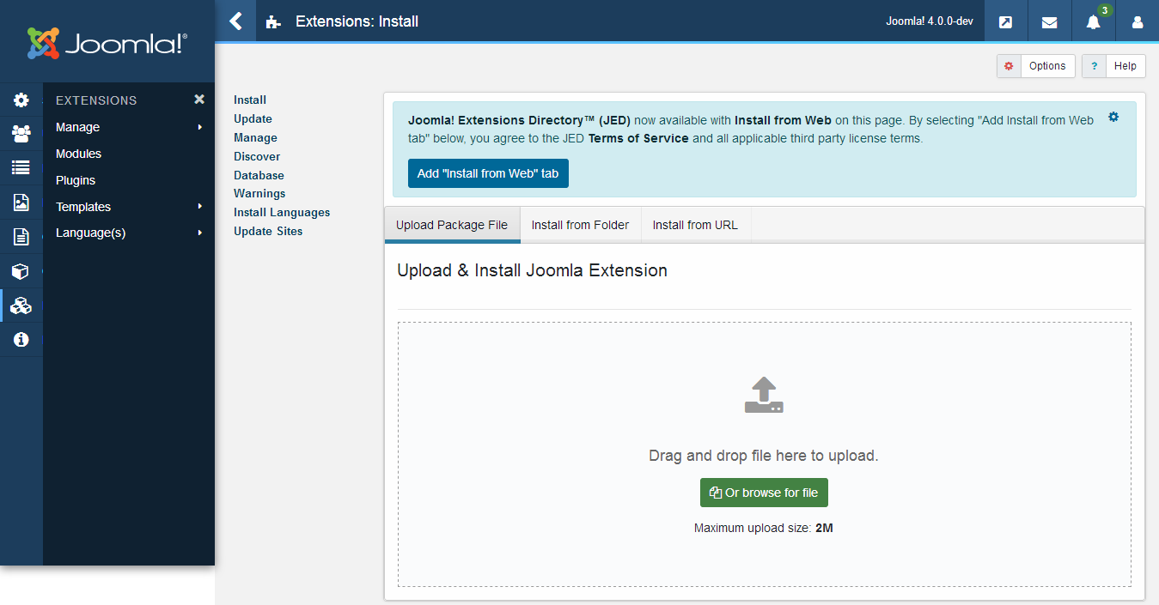The height and width of the screenshot is (605, 1159).
Task: Open the Articles document icon in the sidebar
Action: 21,237
